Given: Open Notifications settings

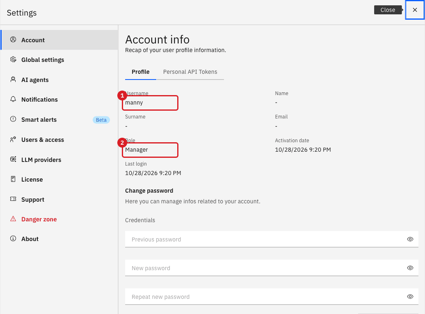Looking at the screenshot, I should coord(59,100).
